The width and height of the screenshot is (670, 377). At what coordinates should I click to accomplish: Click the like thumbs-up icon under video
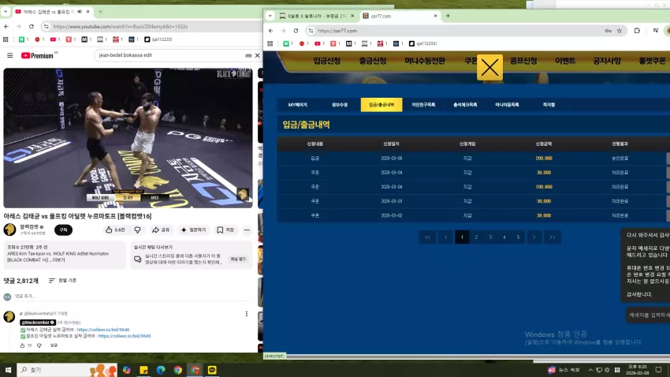[x=109, y=230]
